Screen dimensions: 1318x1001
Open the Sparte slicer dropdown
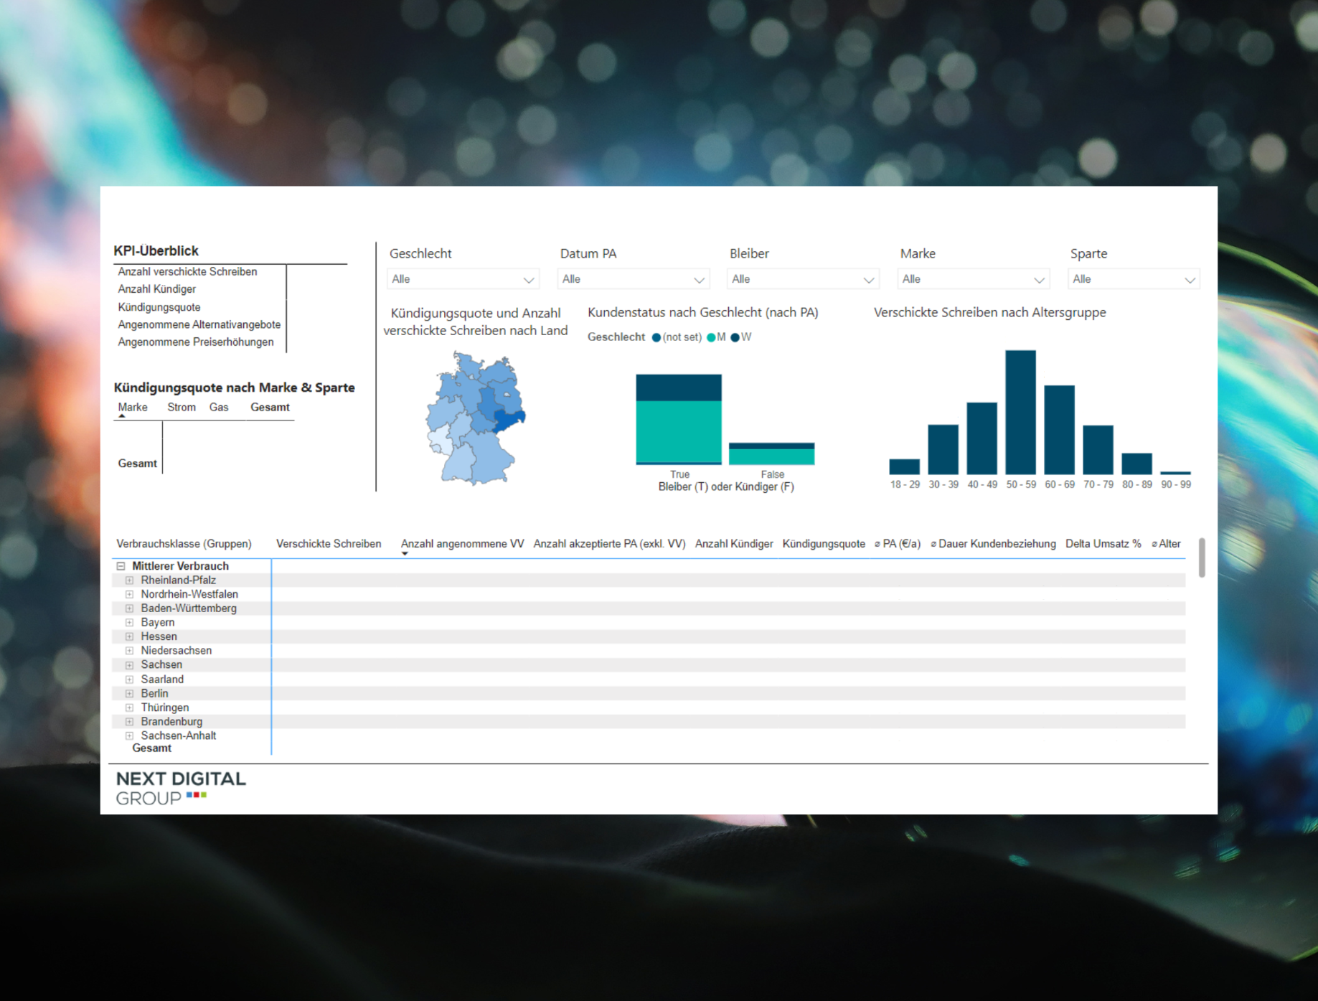click(1134, 279)
